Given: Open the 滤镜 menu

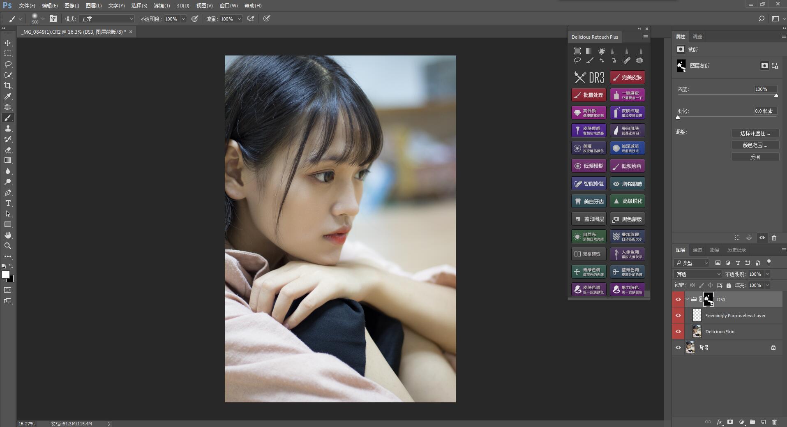Looking at the screenshot, I should (x=162, y=6).
